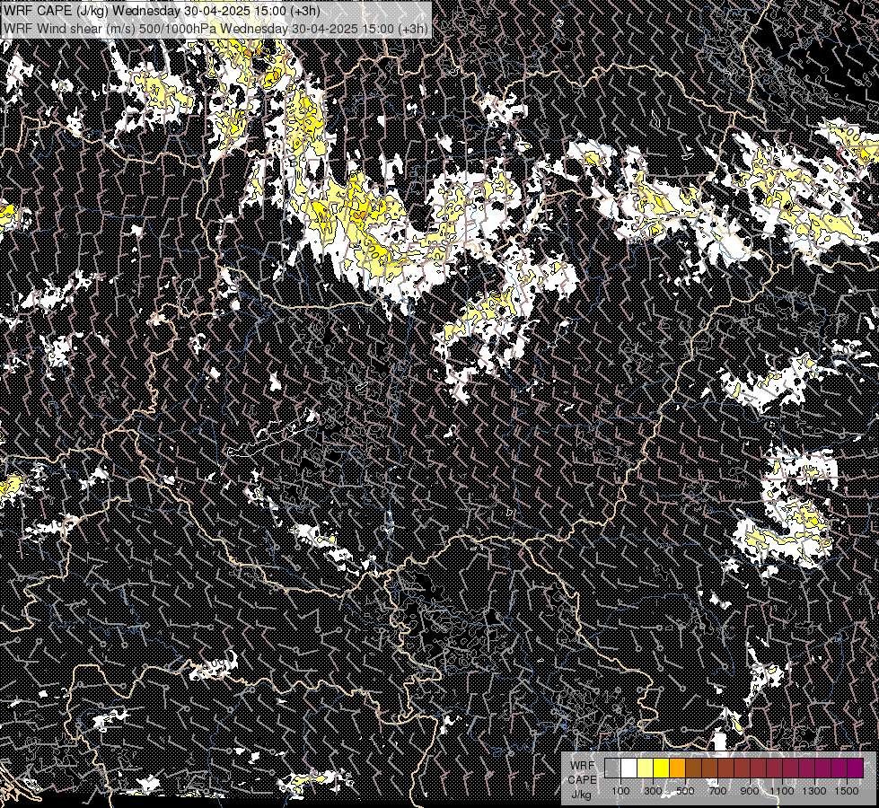Select the pale yellow CAPE legend swatch
The height and width of the screenshot is (808, 879).
[x=646, y=768]
